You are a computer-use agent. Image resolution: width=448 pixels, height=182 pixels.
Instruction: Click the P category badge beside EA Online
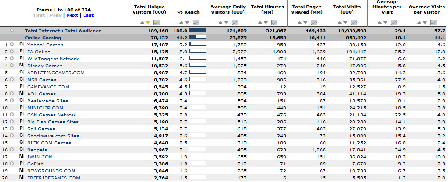point(21,52)
